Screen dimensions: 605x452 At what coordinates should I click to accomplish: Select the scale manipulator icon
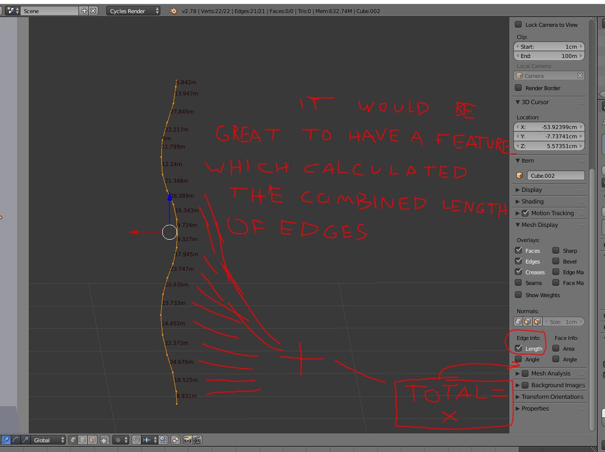tap(26, 440)
